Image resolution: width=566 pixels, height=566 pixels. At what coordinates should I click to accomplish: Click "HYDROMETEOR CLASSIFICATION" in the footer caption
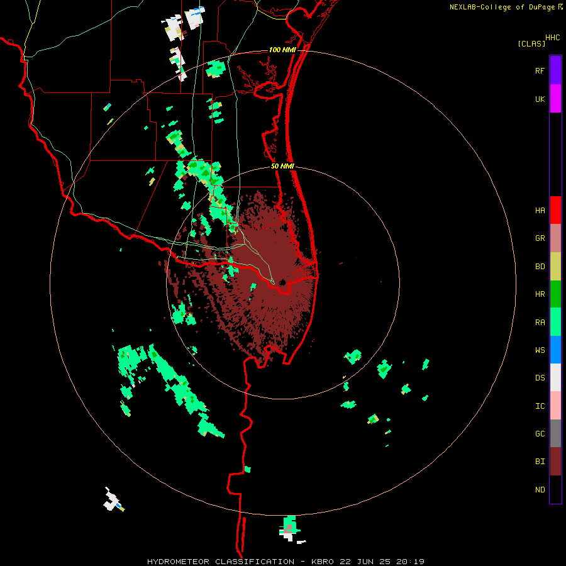point(221,562)
